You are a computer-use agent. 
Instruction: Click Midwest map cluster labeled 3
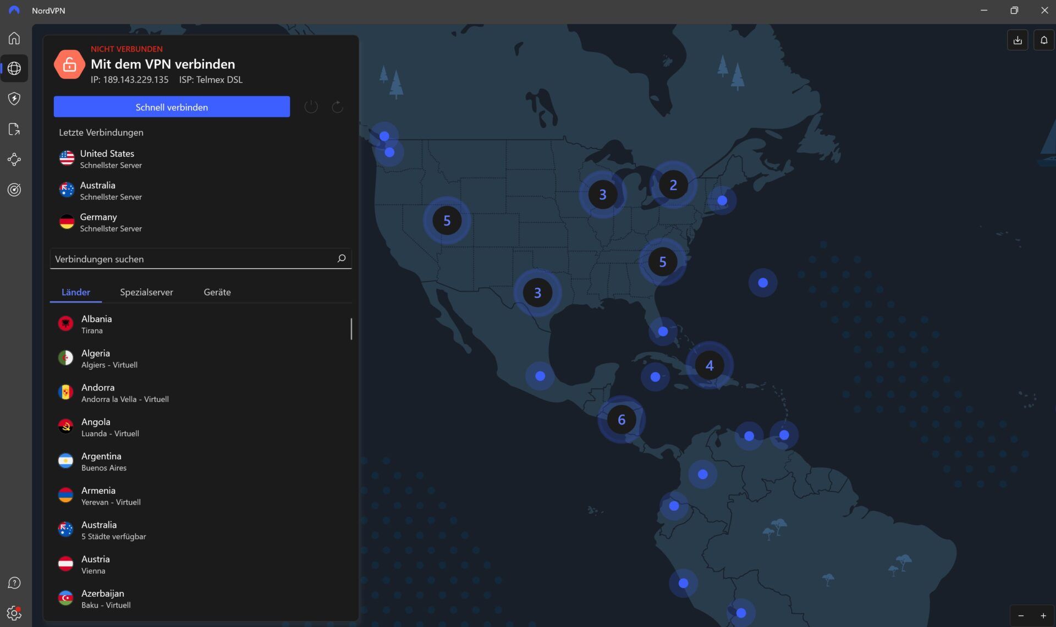[603, 194]
